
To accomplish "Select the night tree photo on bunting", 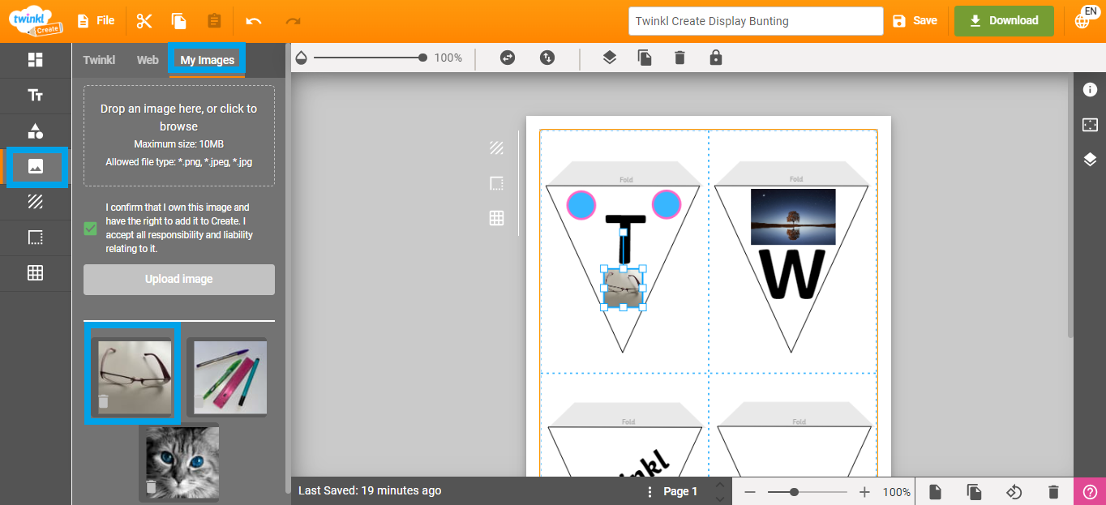I will click(793, 216).
